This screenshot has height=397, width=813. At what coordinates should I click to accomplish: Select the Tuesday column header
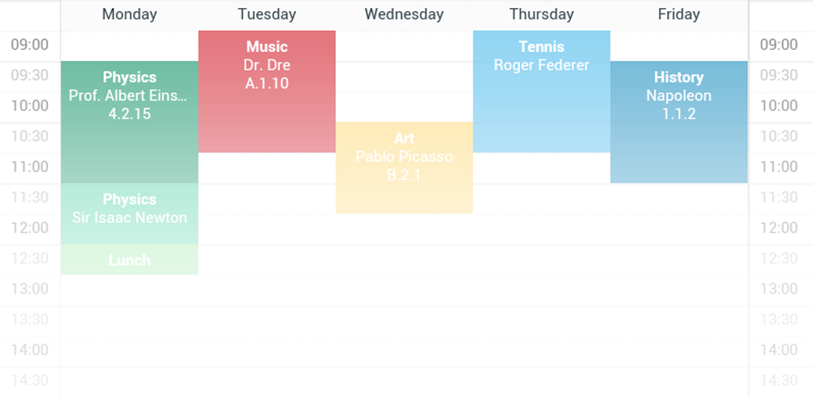point(267,14)
